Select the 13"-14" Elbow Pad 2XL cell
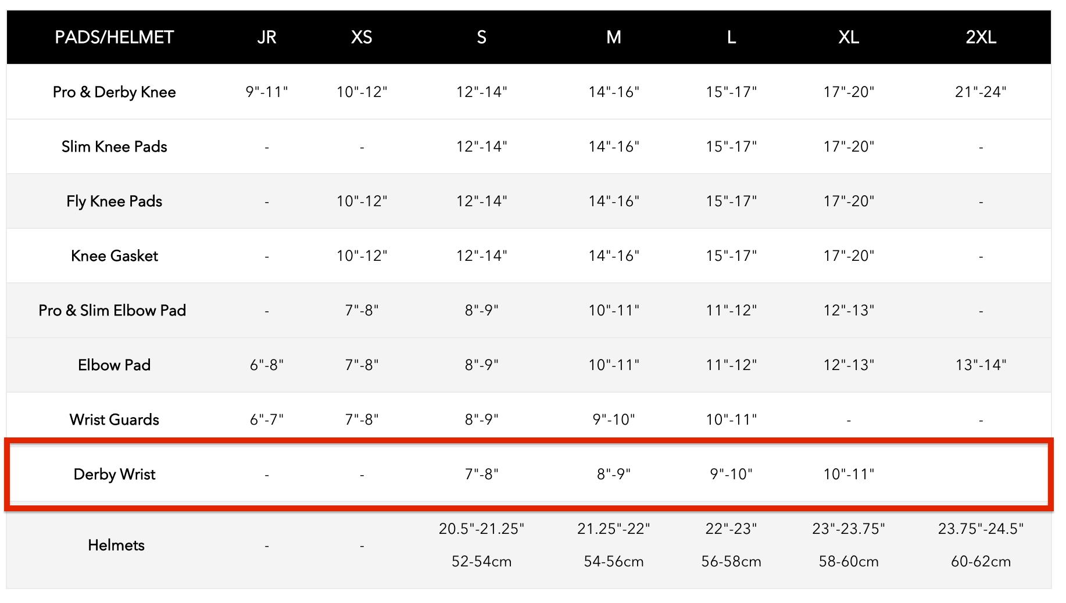This screenshot has width=1066, height=603. click(981, 365)
